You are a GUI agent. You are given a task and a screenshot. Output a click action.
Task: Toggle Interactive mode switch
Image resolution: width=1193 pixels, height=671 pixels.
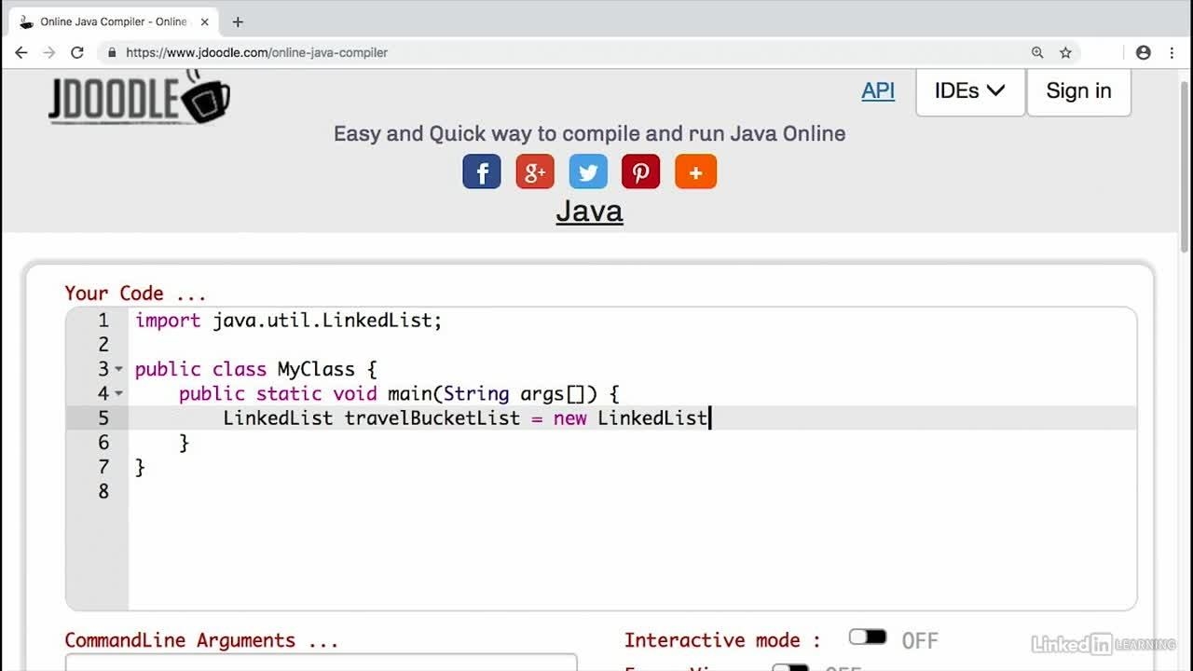pyautogui.click(x=867, y=637)
